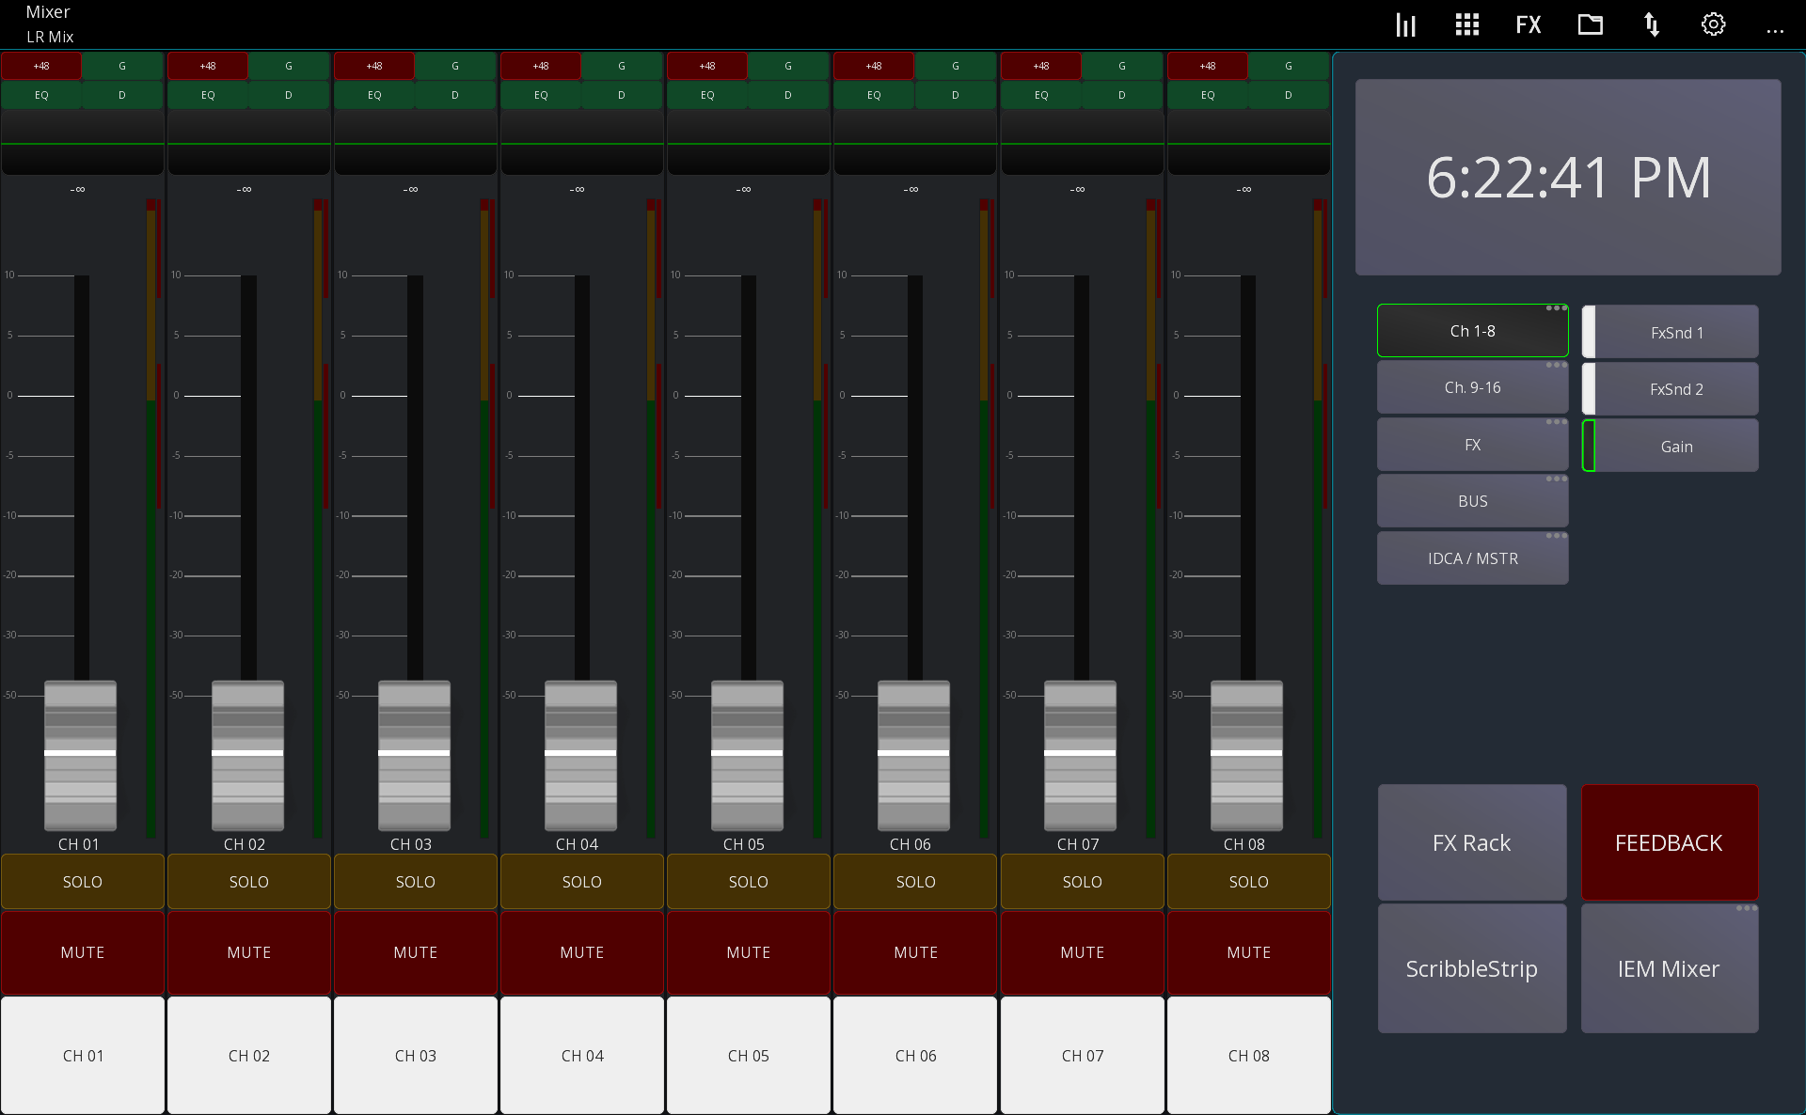Open the input/output routing arrows icon
The image size is (1806, 1115).
(x=1652, y=24)
